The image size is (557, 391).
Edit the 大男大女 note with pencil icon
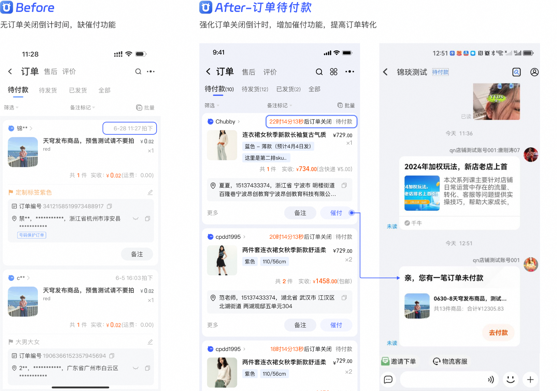coord(150,342)
